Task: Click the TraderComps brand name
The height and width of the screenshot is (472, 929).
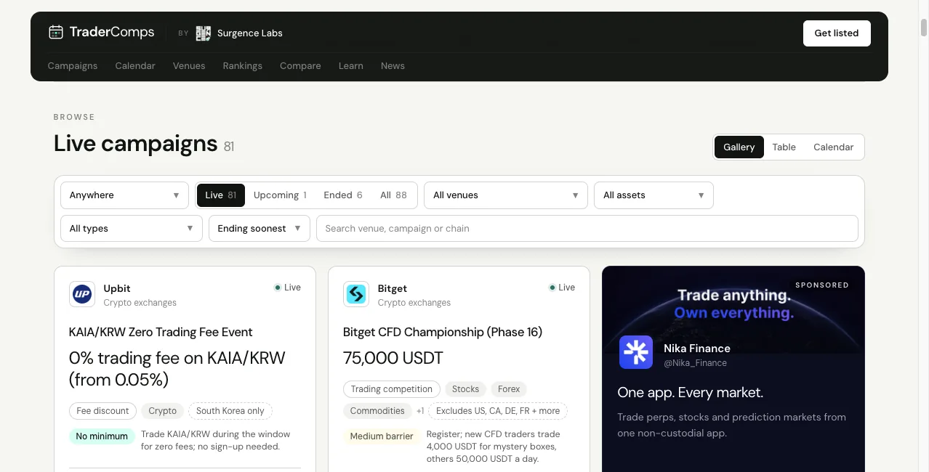Action: (112, 32)
